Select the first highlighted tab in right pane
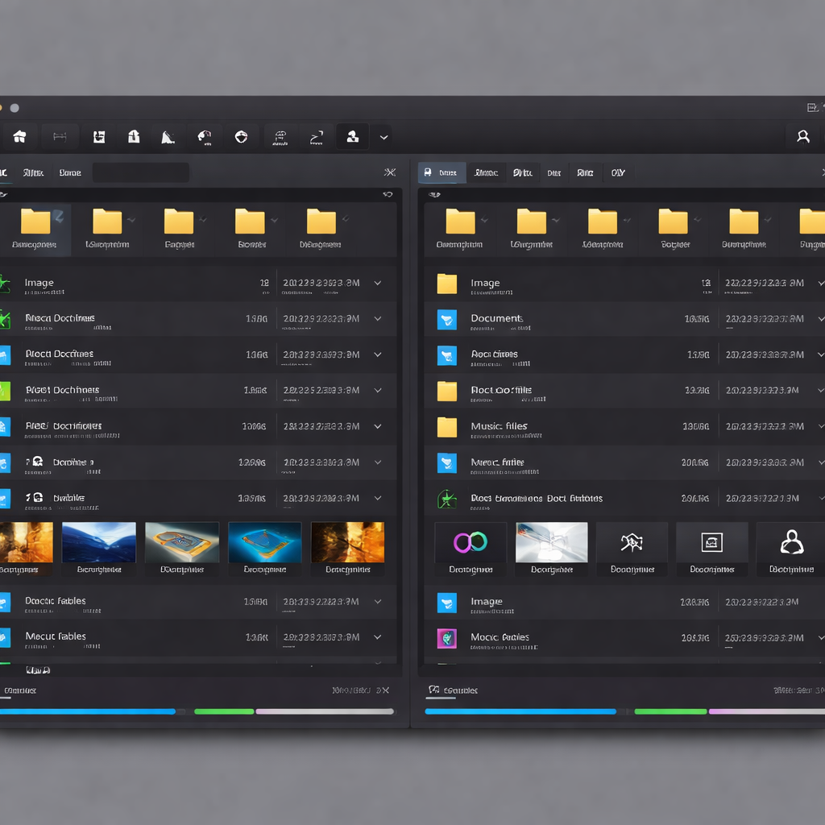Screen dimensions: 825x825 pos(442,172)
